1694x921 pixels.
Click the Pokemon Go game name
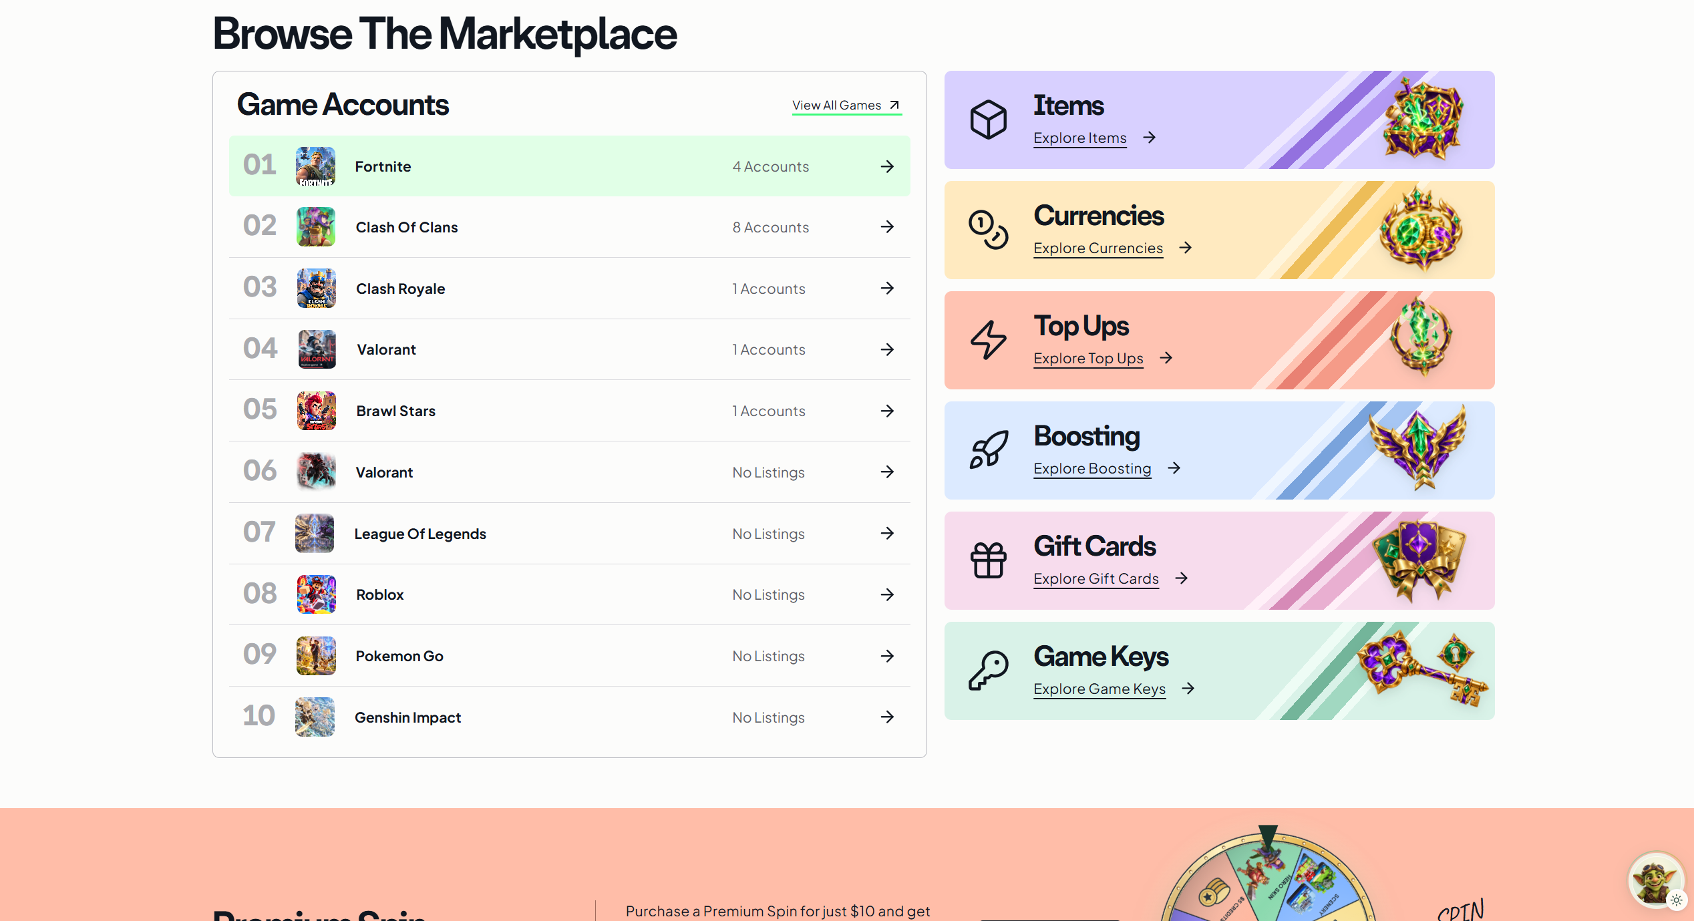[399, 657]
